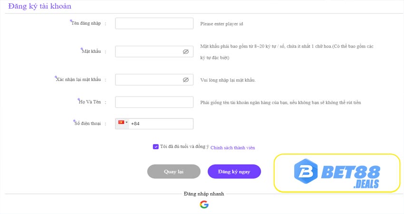The image size is (404, 214).
Task: Click the Đăng ký tài khoản heading
Action: pyautogui.click(x=39, y=6)
